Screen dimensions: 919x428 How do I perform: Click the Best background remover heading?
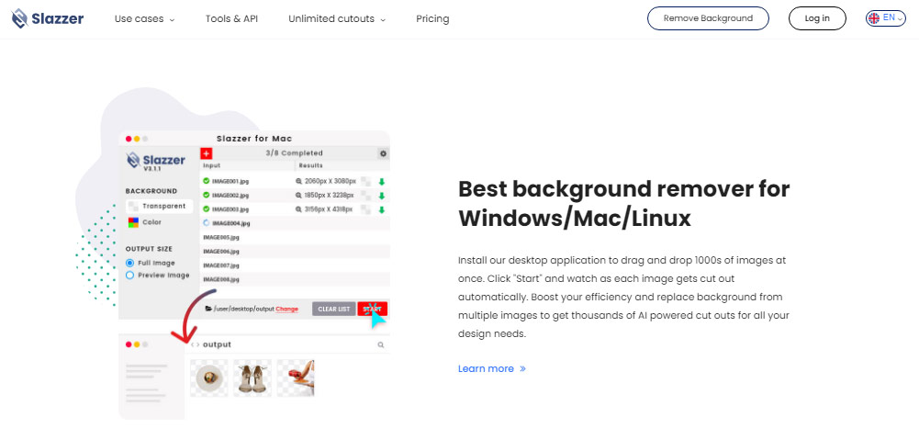[623, 204]
